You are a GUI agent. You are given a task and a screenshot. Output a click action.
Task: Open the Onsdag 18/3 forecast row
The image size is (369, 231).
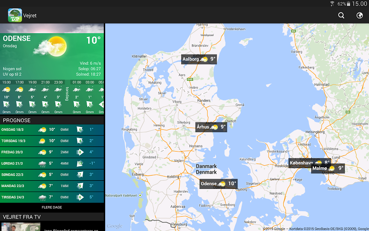coord(52,130)
